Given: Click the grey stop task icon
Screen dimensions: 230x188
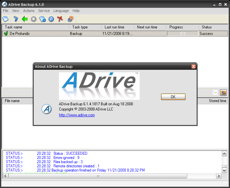Looking at the screenshot, I should (x=34, y=19).
